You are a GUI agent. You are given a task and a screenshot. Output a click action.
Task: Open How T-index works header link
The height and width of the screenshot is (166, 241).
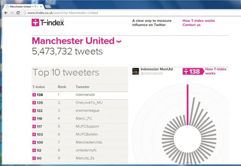click(198, 21)
